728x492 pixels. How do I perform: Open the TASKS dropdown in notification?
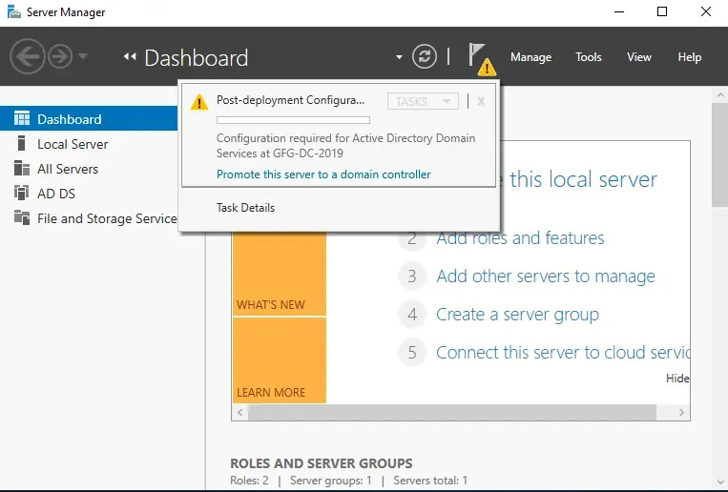(423, 101)
